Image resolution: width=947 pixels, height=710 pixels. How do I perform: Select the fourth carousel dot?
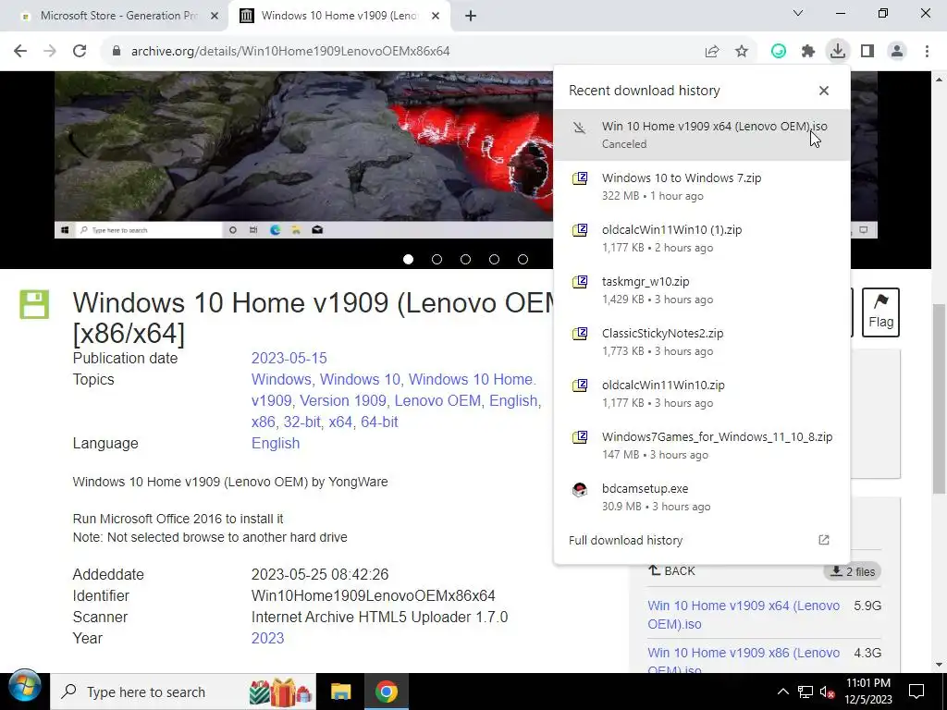pyautogui.click(x=494, y=259)
